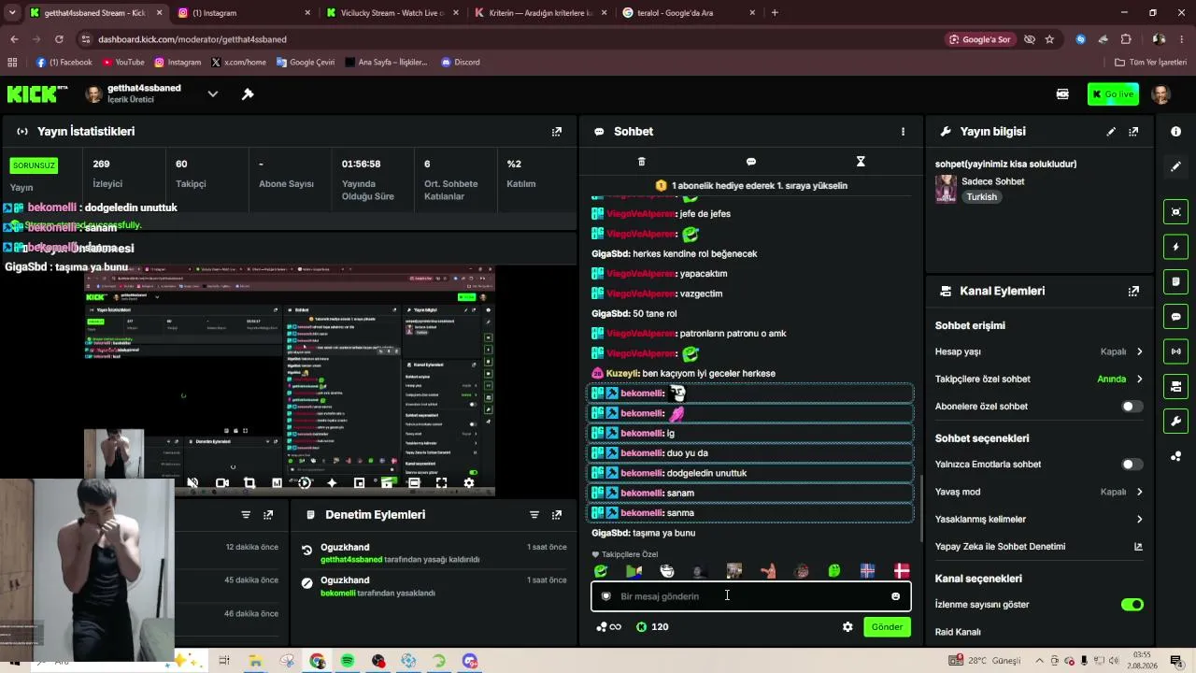This screenshot has width=1196, height=673.
Task: Reload page with browser refresh icon
Action: [59, 39]
